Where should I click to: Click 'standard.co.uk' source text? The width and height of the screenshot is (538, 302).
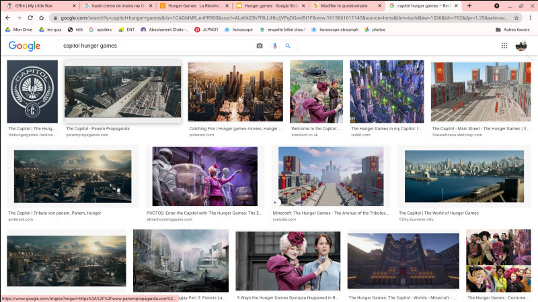click(x=305, y=135)
